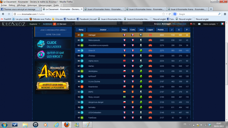Select player name LEGASebastien
The width and height of the screenshot is (228, 128).
[95, 113]
